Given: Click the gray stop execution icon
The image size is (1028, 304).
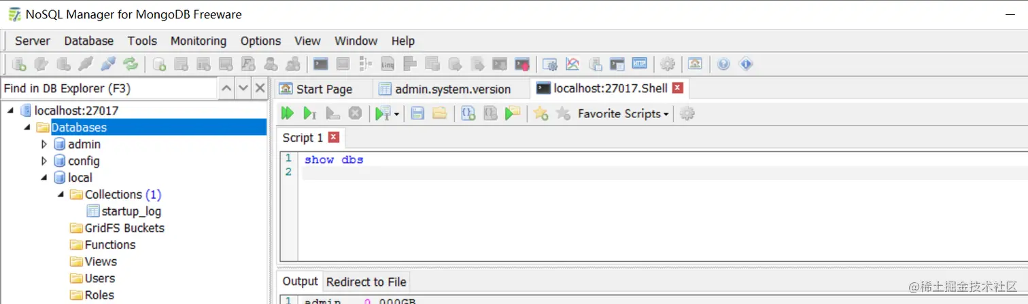Looking at the screenshot, I should click(354, 113).
